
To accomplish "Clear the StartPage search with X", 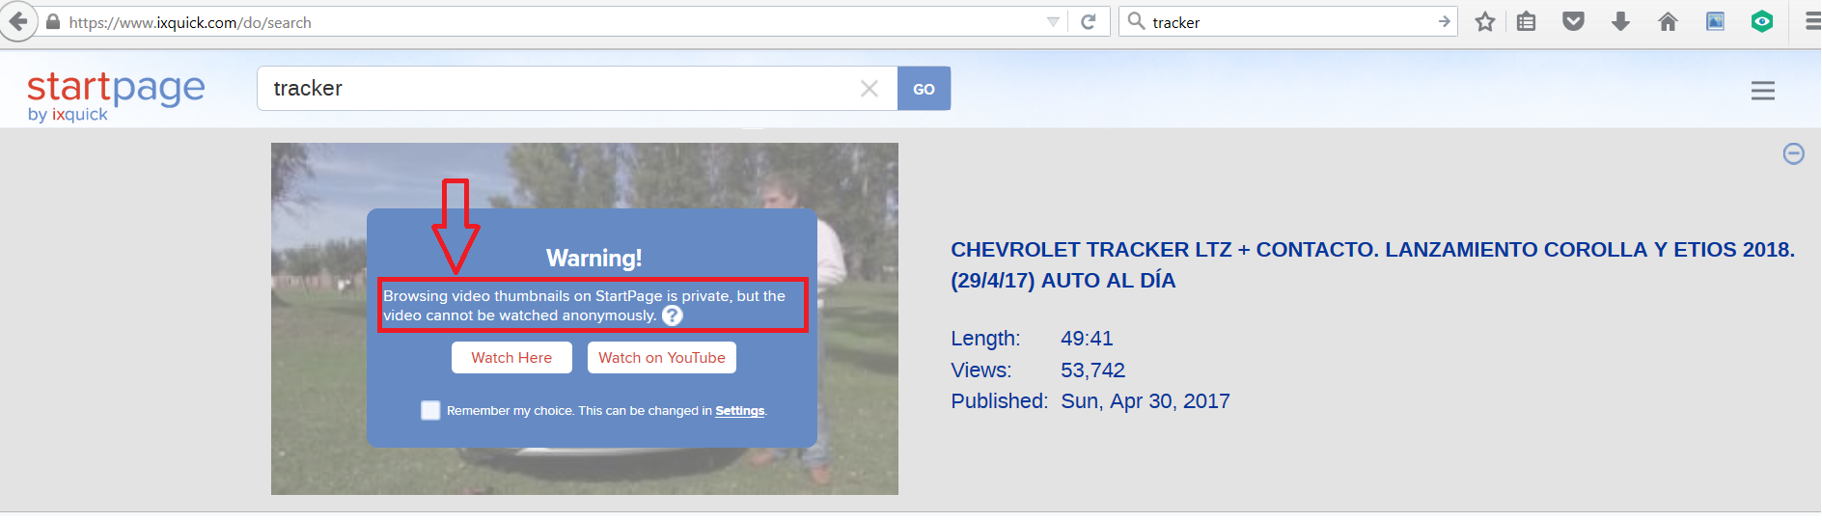I will click(x=870, y=89).
